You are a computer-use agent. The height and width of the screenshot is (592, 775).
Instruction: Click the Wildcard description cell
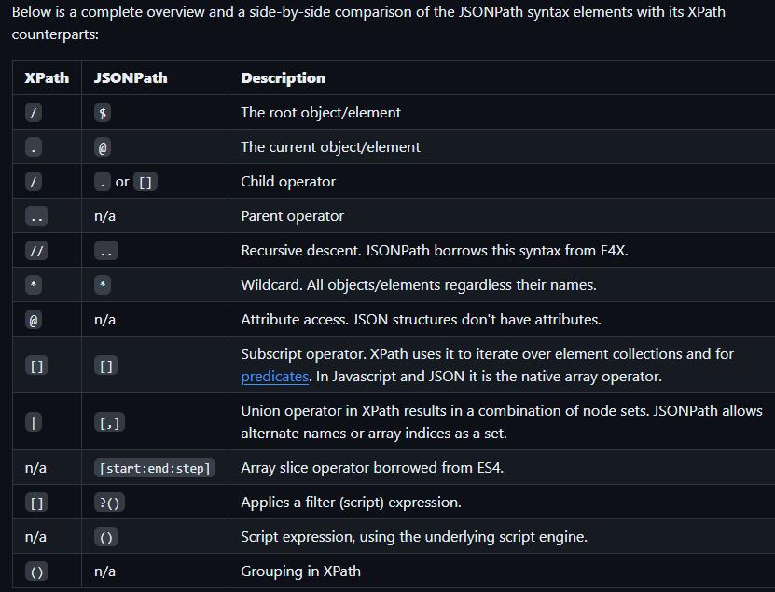pyautogui.click(x=418, y=285)
